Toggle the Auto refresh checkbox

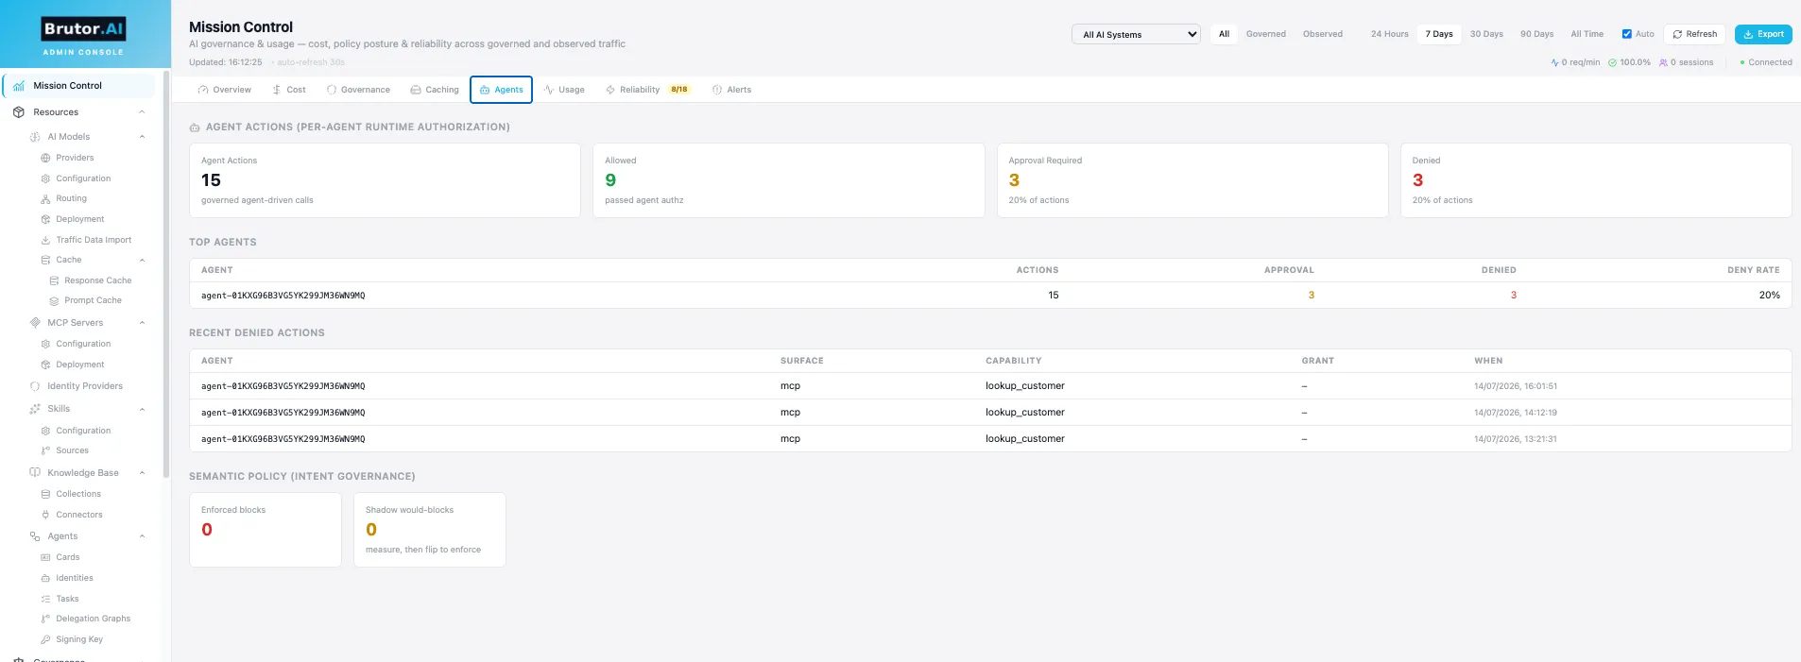click(1627, 34)
